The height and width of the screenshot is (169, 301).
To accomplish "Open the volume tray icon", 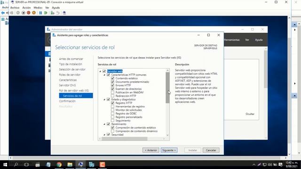I will [269, 165].
